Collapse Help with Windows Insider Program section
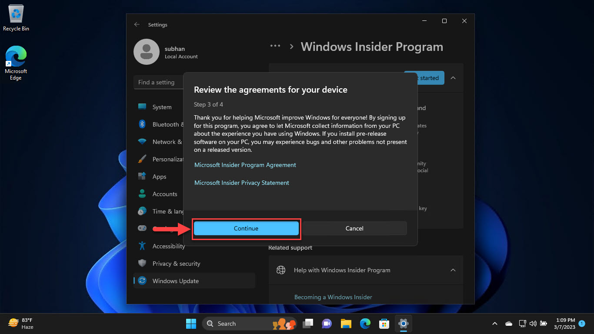 [453, 270]
